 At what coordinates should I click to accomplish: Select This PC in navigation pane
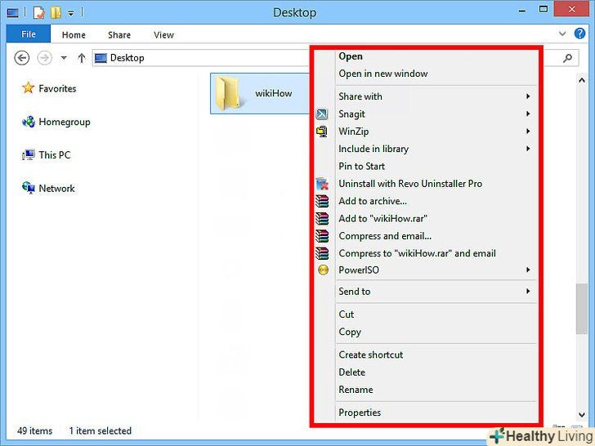[x=55, y=154]
